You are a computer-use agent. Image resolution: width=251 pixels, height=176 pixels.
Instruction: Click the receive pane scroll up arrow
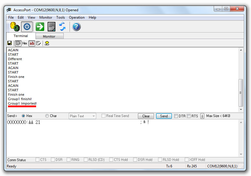pyautogui.click(x=241, y=50)
